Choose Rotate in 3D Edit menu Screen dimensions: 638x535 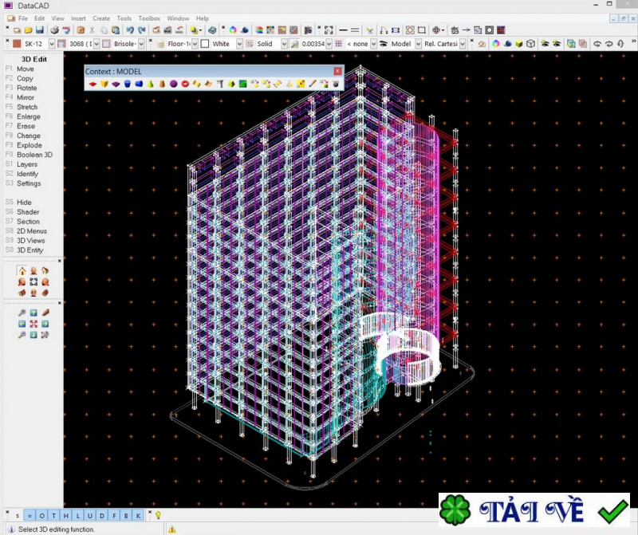click(x=27, y=88)
